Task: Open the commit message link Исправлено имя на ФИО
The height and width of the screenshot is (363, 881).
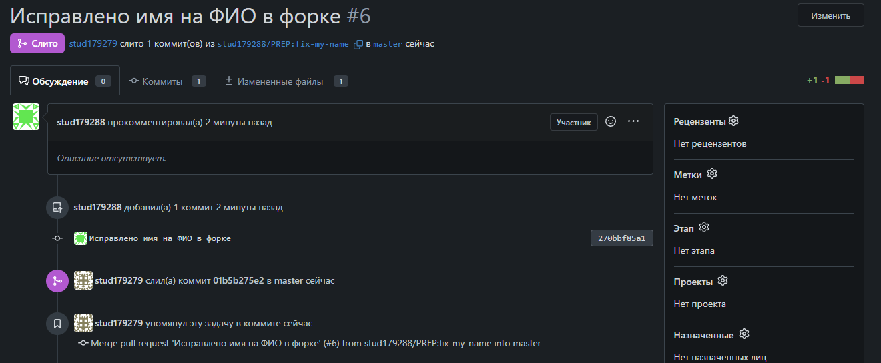Action: (160, 238)
